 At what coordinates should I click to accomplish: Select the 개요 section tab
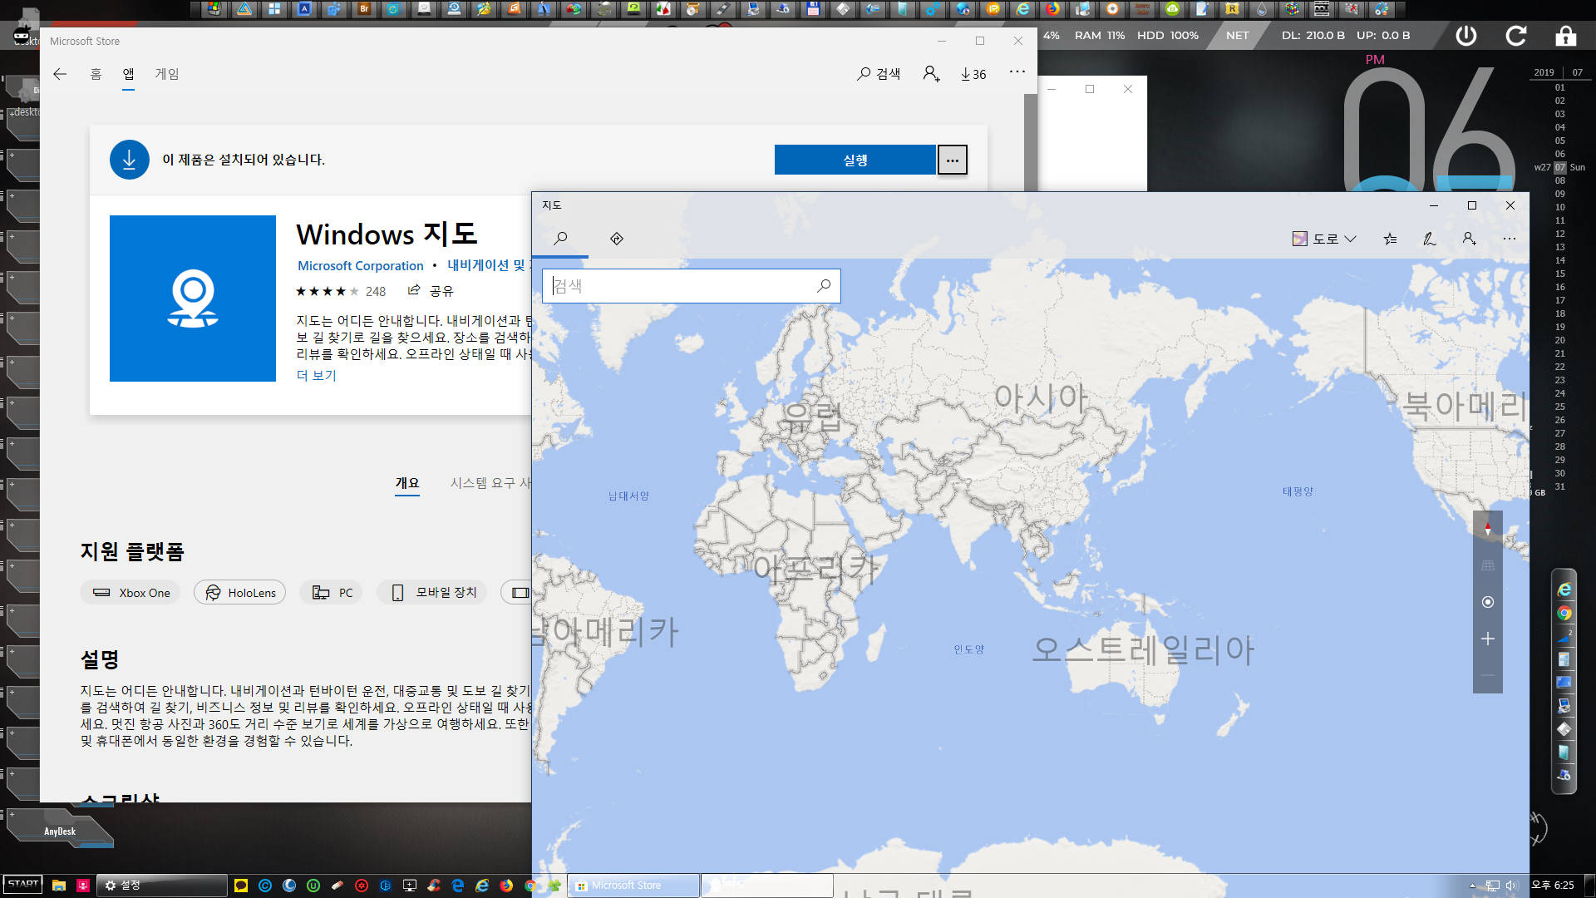coord(407,483)
